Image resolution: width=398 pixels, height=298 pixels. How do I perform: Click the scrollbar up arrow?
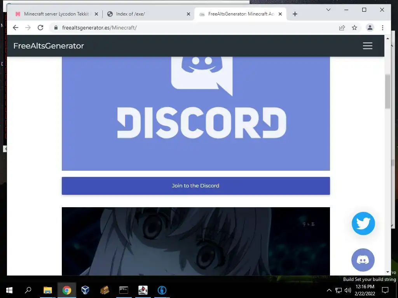pyautogui.click(x=388, y=38)
